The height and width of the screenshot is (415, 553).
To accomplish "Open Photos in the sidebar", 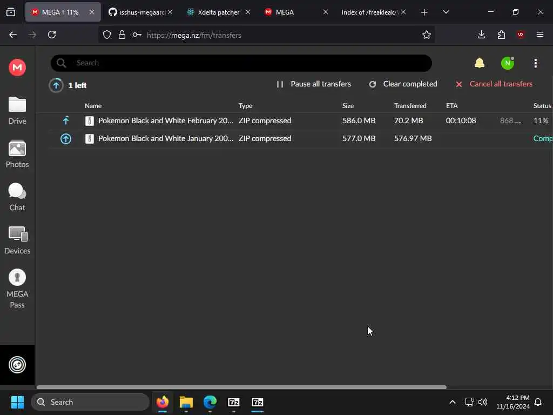I will point(17,154).
